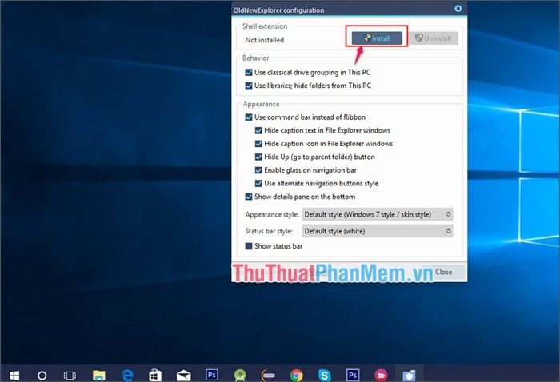This screenshot has width=560, height=382.
Task: Launch Android Studio from the taskbar
Action: tap(240, 376)
